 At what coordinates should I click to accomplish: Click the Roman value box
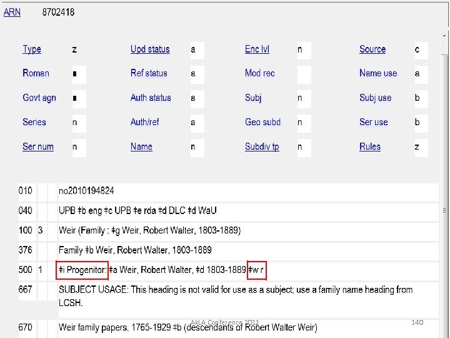(78, 74)
